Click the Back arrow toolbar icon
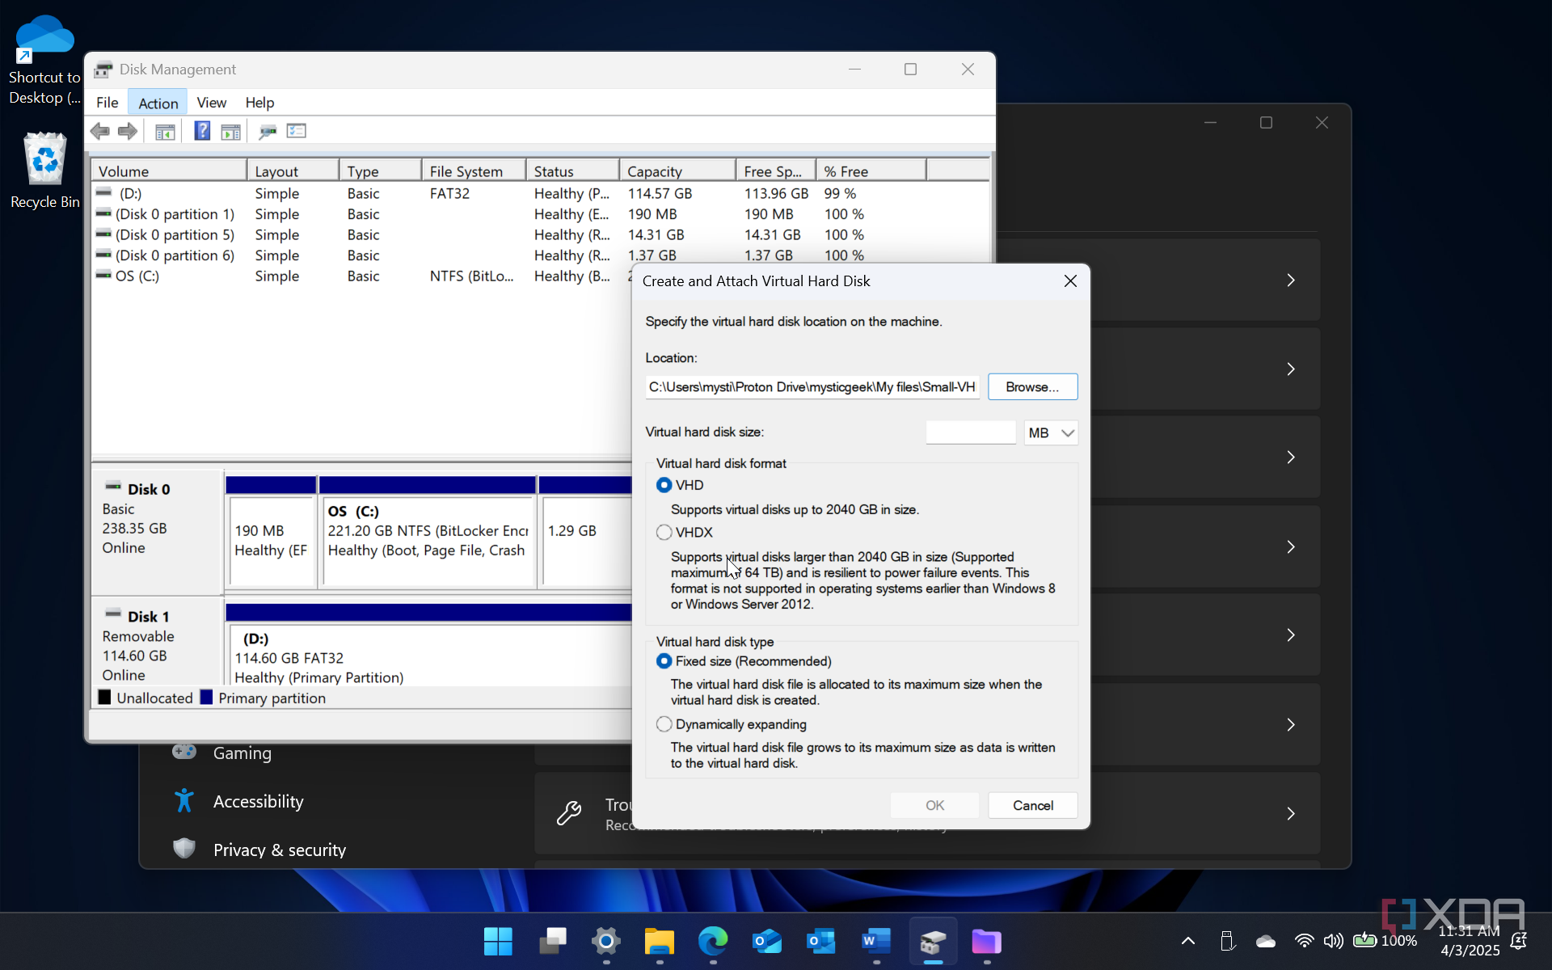This screenshot has width=1552, height=970. click(x=100, y=131)
